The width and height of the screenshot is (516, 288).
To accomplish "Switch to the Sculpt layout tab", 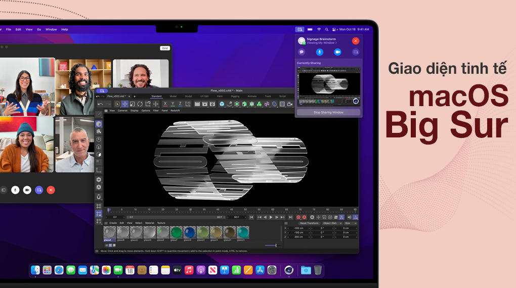I will point(188,97).
